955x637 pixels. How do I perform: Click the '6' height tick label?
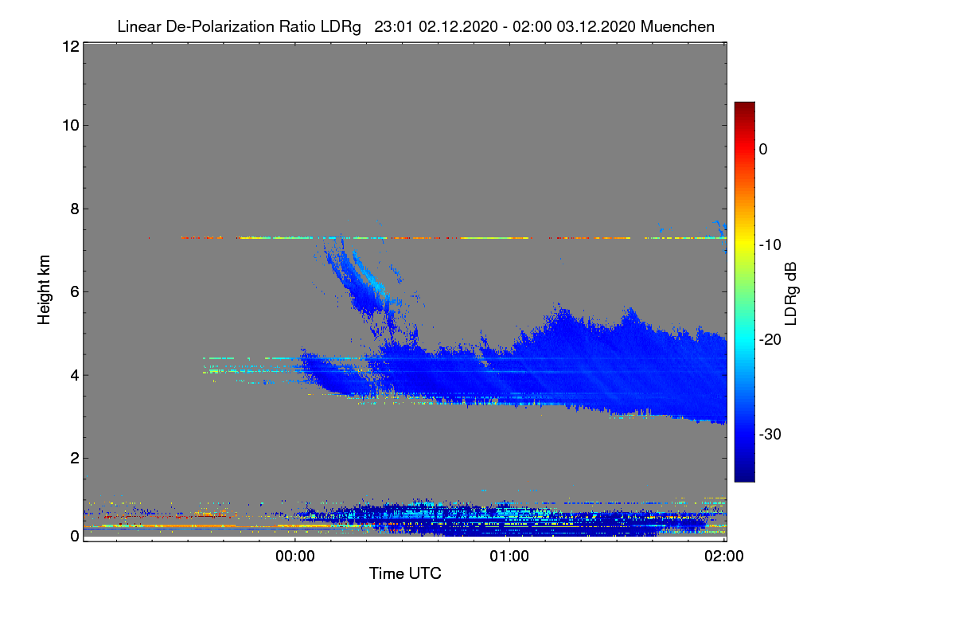pos(73,291)
